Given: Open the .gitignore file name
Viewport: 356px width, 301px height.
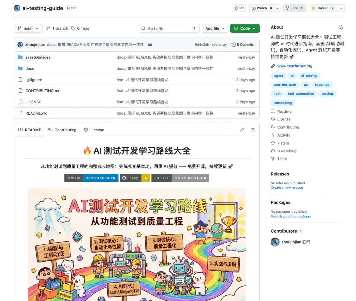Looking at the screenshot, I should pos(34,80).
